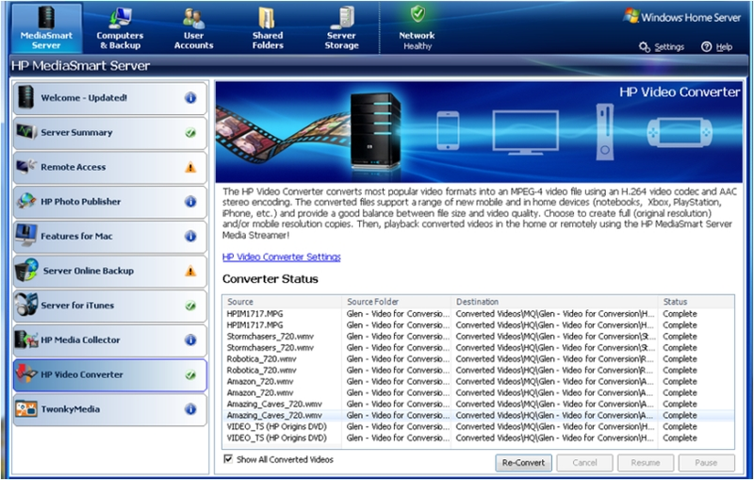Open Settings with the gear icon
The height and width of the screenshot is (480, 754).
point(662,46)
